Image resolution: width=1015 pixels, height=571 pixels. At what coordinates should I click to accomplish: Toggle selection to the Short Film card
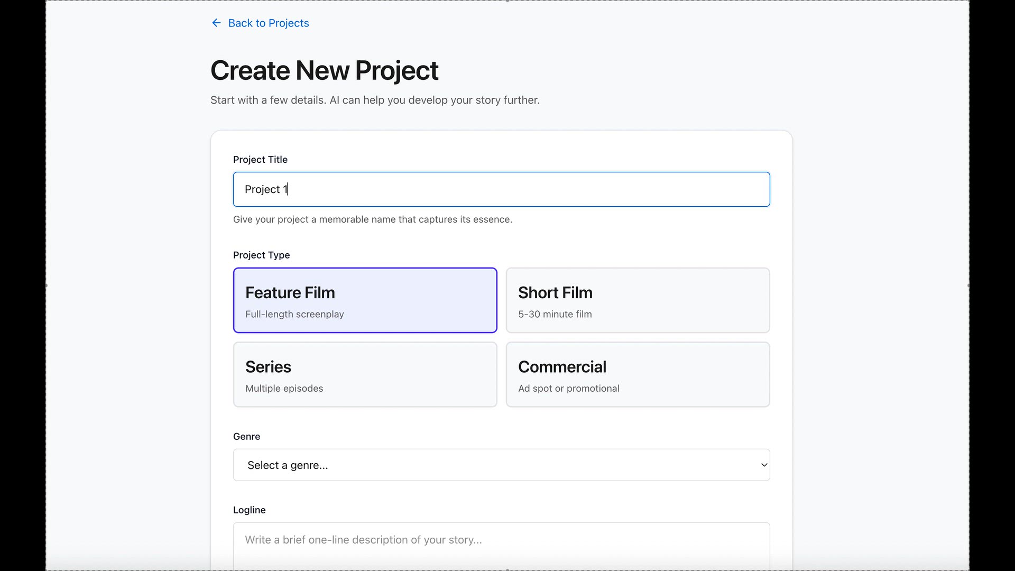(x=638, y=300)
